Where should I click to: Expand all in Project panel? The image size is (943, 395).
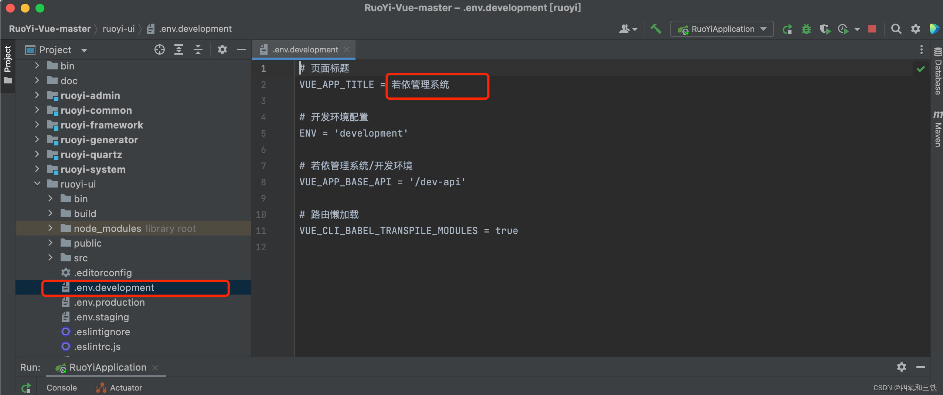[x=179, y=49]
